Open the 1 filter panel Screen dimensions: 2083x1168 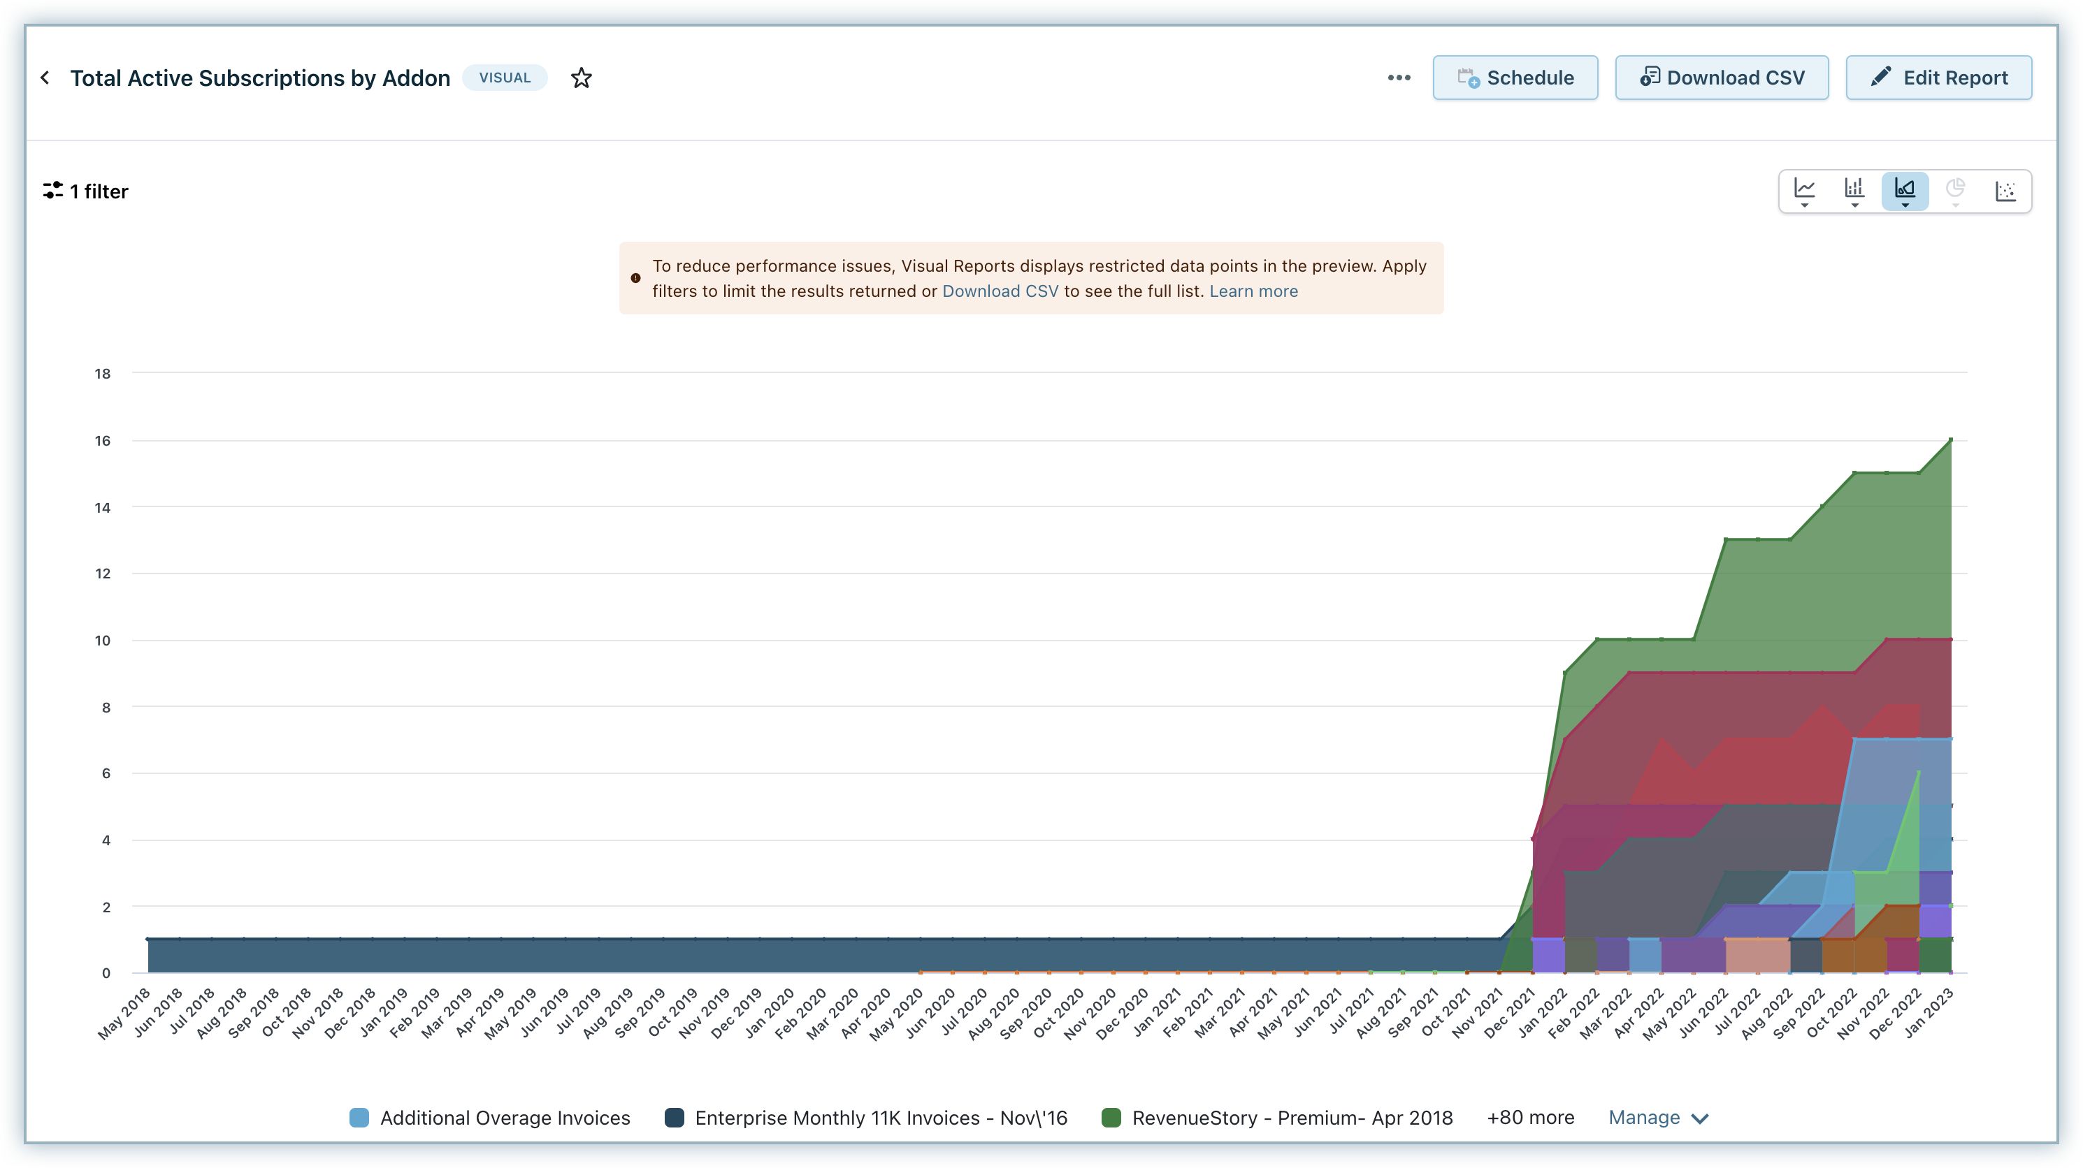coord(86,191)
